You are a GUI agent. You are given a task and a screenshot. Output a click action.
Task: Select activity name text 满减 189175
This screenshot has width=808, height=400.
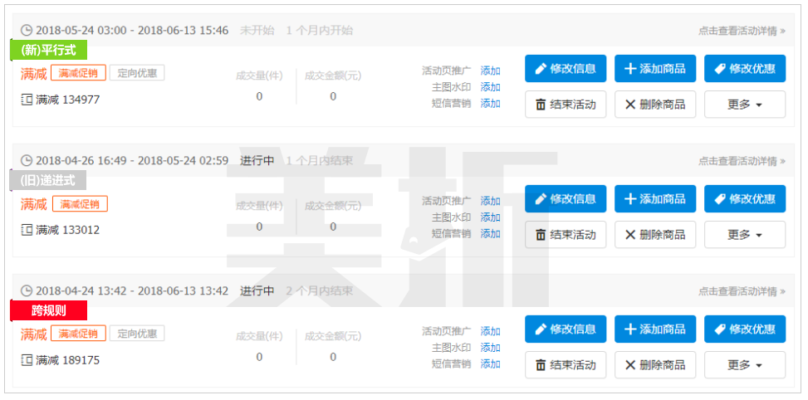[67, 360]
